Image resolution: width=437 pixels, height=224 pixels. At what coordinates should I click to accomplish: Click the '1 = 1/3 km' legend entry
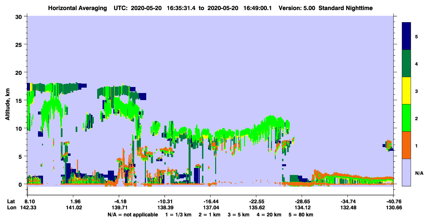(x=178, y=214)
